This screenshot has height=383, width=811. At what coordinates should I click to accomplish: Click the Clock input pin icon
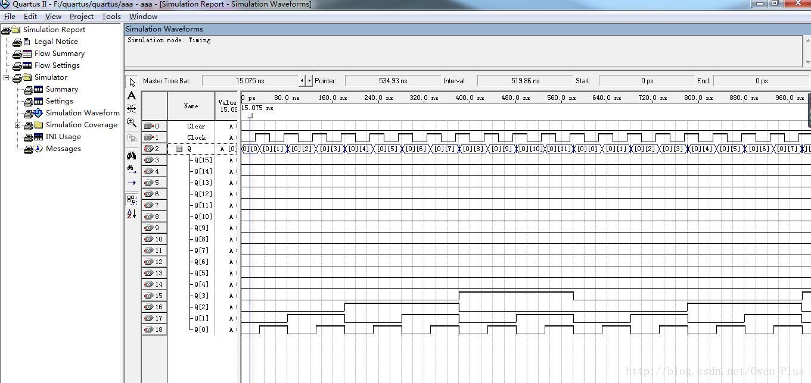coord(148,137)
